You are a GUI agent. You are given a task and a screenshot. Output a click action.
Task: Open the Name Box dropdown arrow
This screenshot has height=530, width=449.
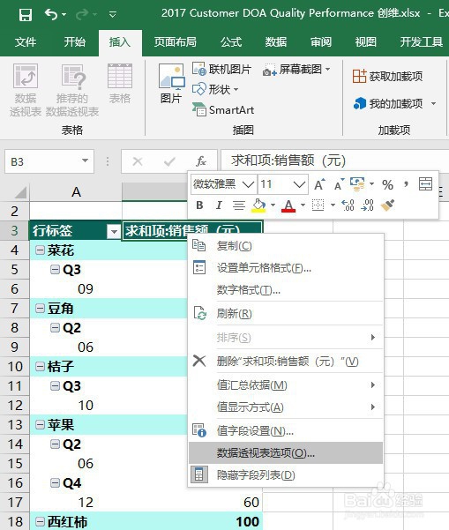(86, 160)
